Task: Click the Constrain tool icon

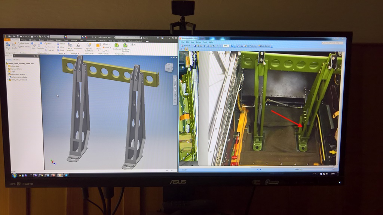Action: pyautogui.click(x=40, y=46)
